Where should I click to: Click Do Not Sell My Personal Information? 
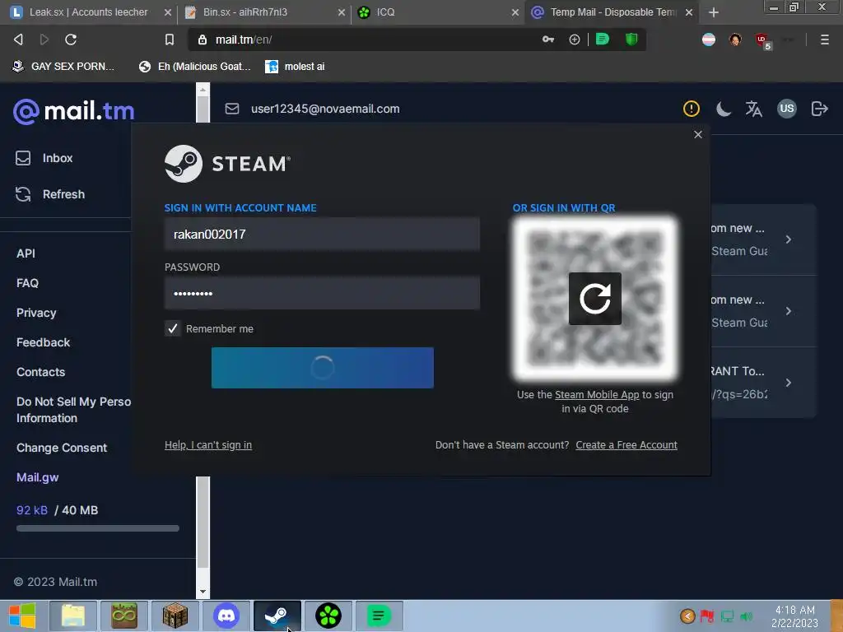tap(73, 410)
